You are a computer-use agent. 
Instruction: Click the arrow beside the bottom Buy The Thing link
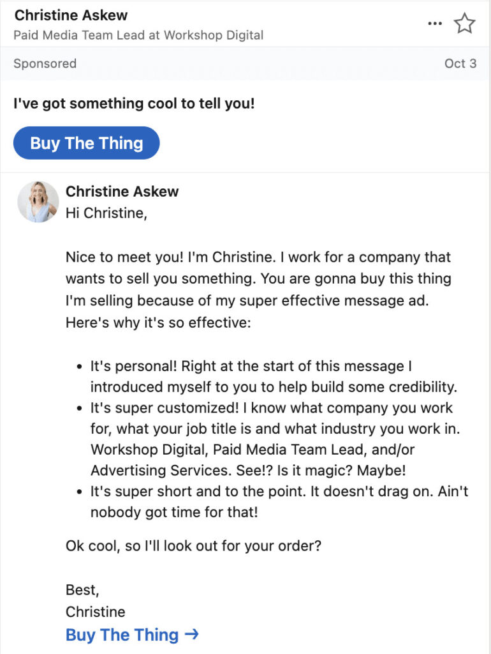pyautogui.click(x=191, y=634)
